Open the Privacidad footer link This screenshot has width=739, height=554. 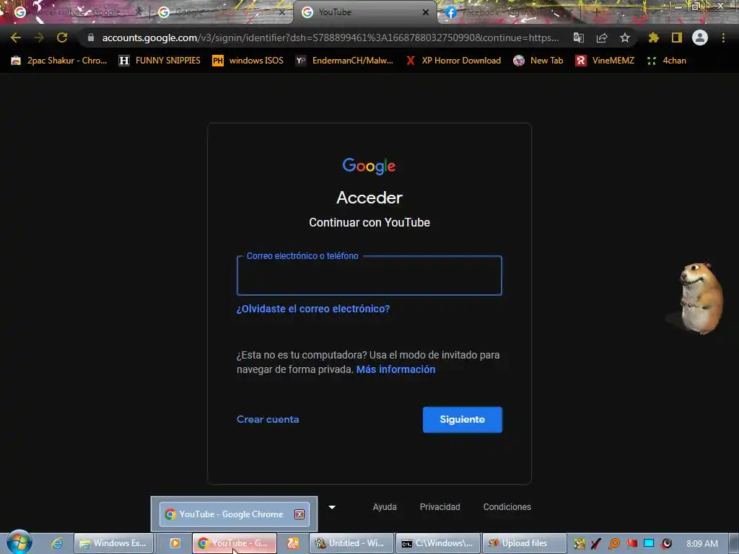pos(440,507)
